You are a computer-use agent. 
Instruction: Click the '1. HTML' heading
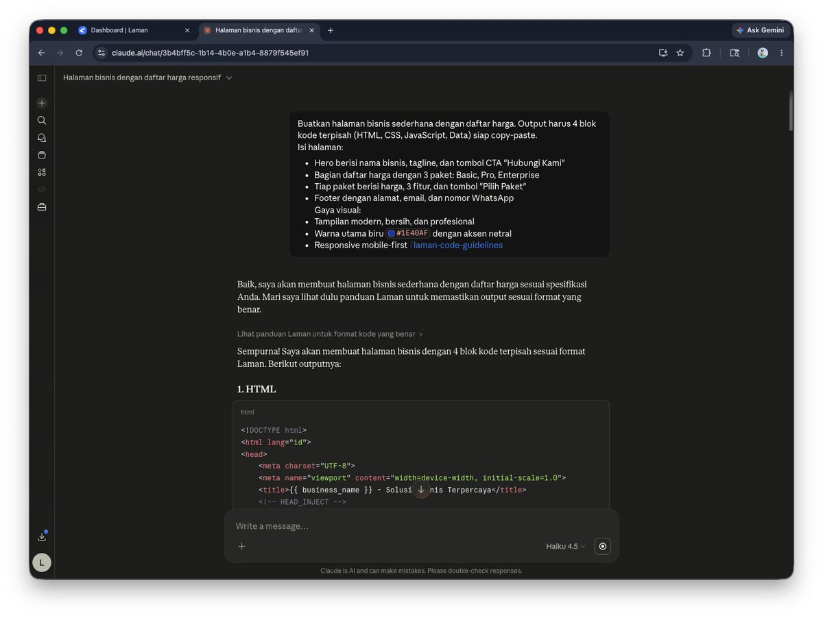click(x=257, y=389)
